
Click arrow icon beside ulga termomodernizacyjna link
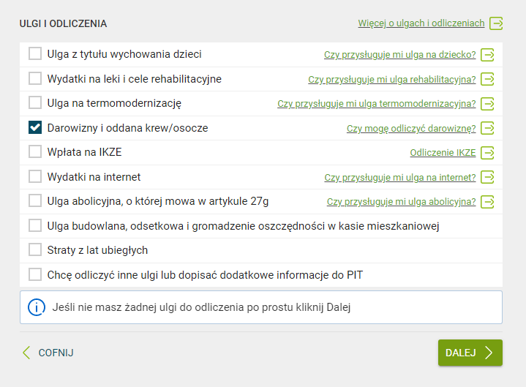pos(487,104)
